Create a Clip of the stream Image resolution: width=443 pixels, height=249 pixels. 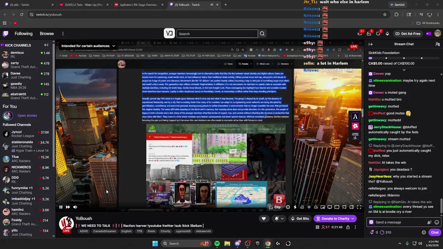point(275,207)
